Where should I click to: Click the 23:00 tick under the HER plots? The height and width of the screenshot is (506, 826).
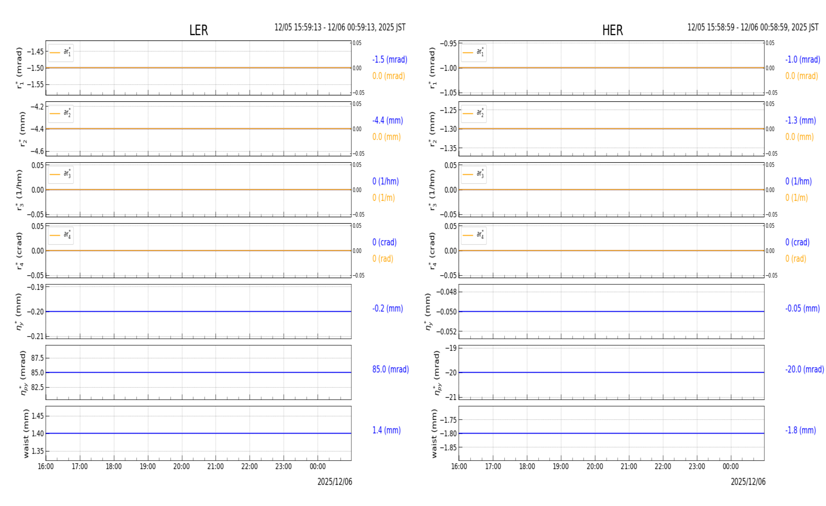click(696, 467)
